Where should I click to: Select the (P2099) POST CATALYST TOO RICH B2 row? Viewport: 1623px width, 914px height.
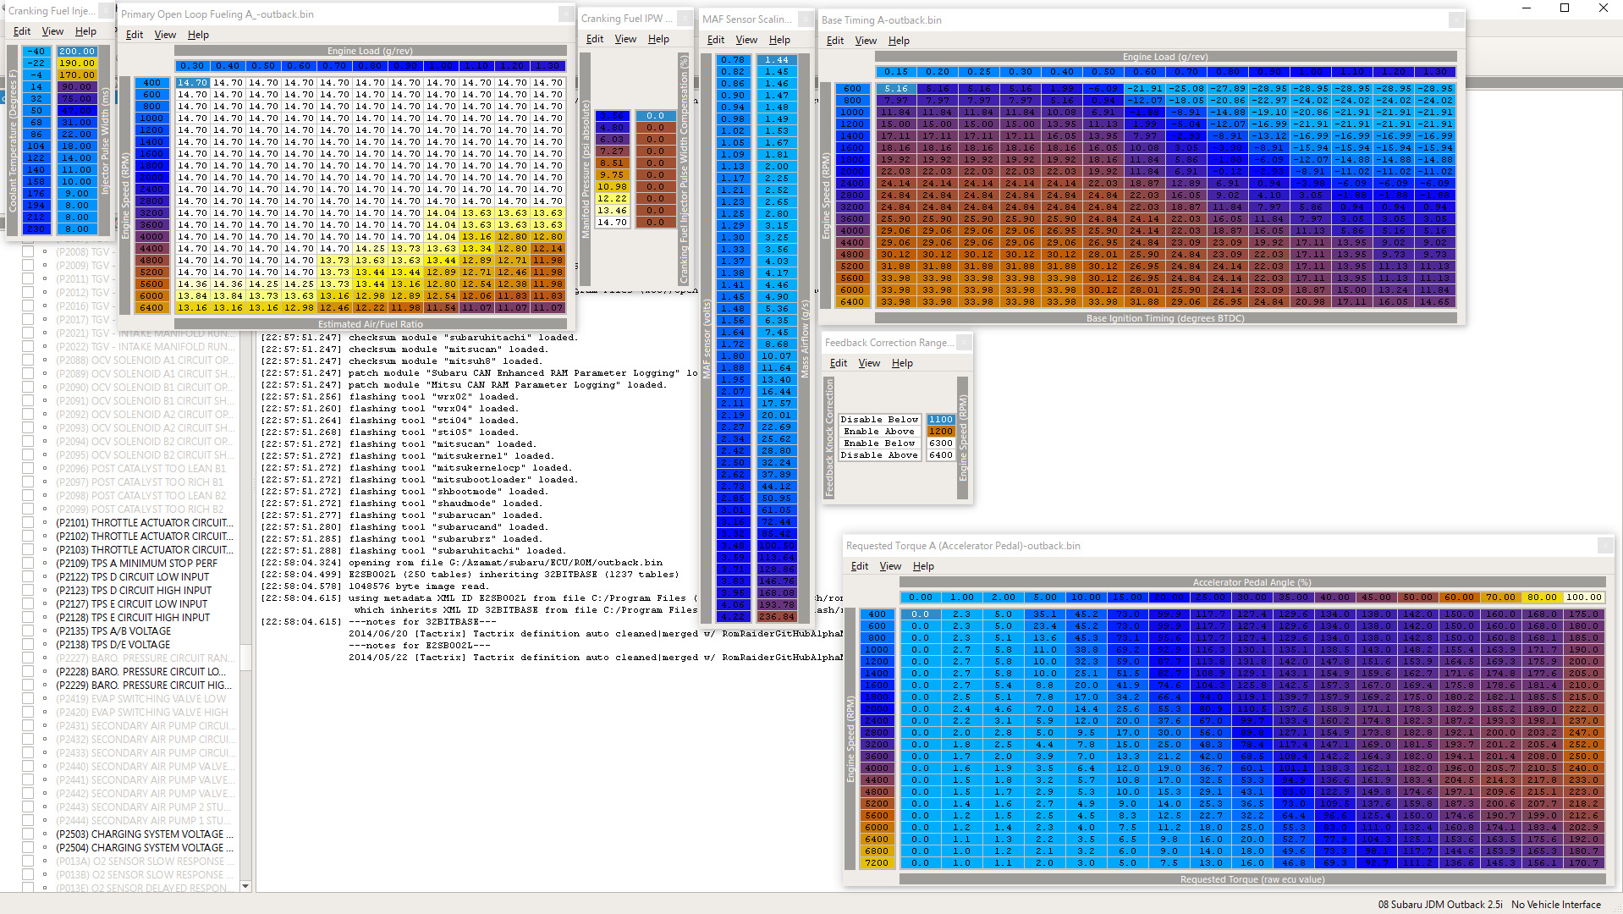[140, 509]
